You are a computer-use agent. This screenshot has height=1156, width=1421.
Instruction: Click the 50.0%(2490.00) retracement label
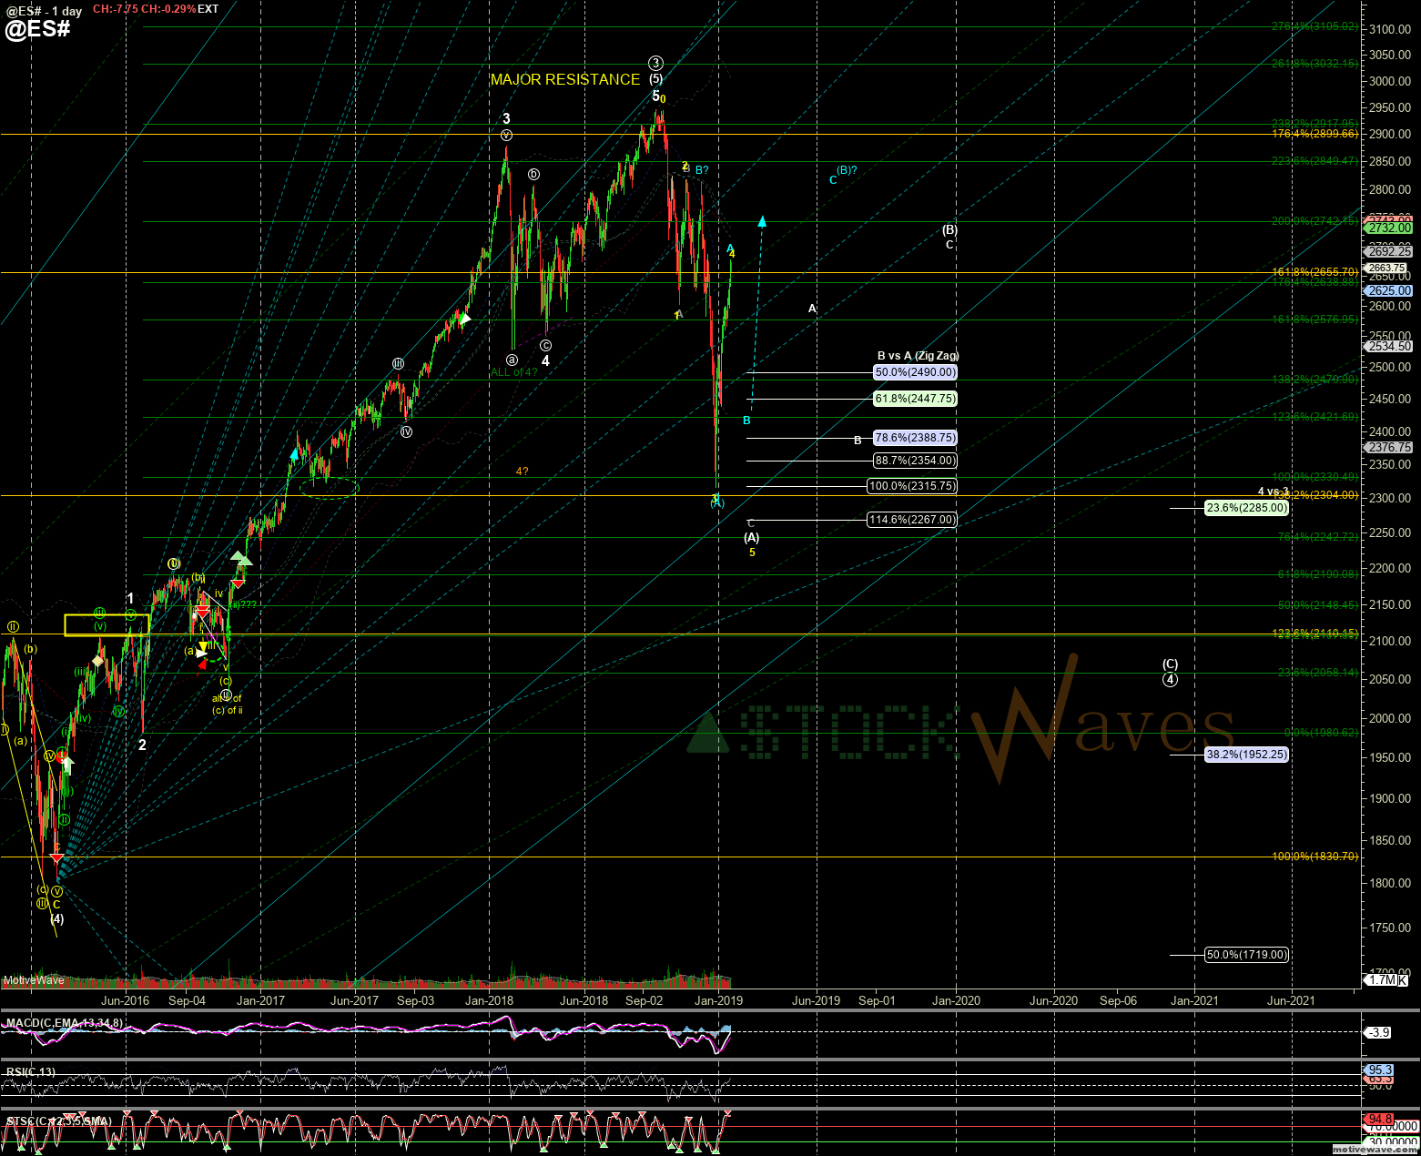pos(916,372)
